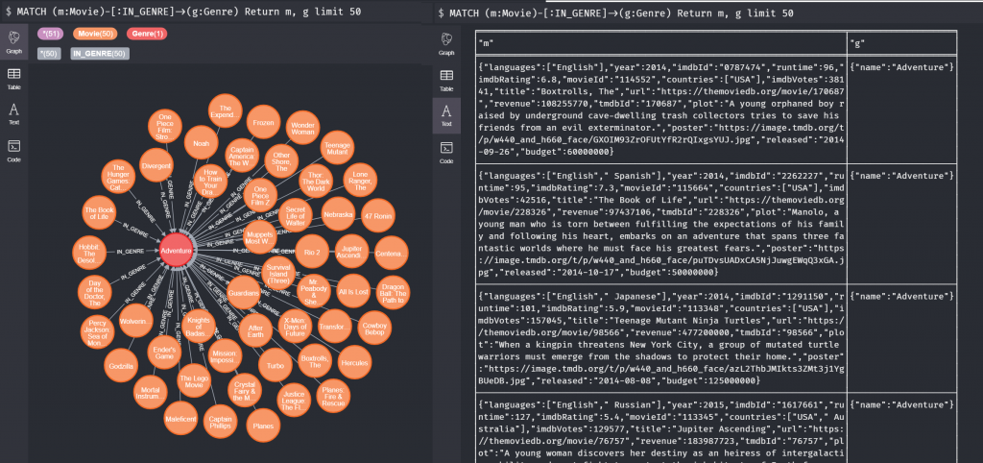Select the red Adventure genre node
Image resolution: width=983 pixels, height=463 pixels.
point(177,251)
